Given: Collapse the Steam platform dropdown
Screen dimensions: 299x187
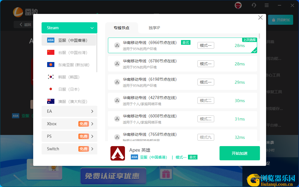Looking at the screenshot, I should pos(69,28).
